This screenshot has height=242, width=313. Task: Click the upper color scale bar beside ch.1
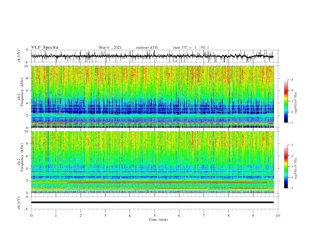(286, 101)
